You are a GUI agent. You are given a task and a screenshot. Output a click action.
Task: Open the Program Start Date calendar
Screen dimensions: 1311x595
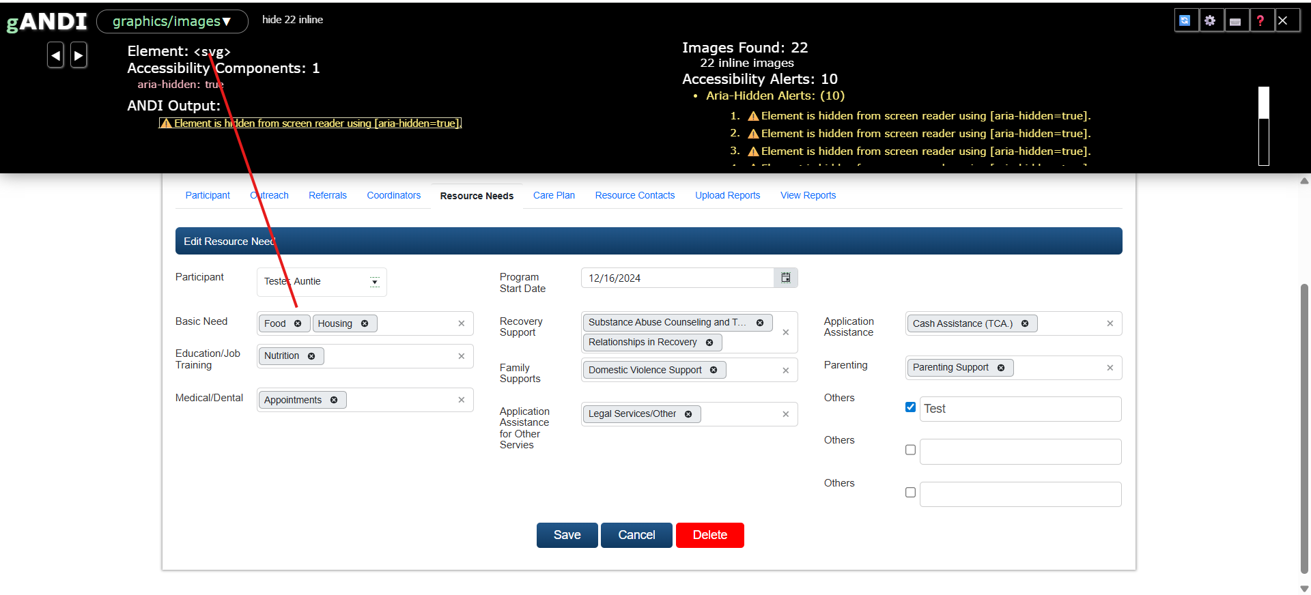785,278
